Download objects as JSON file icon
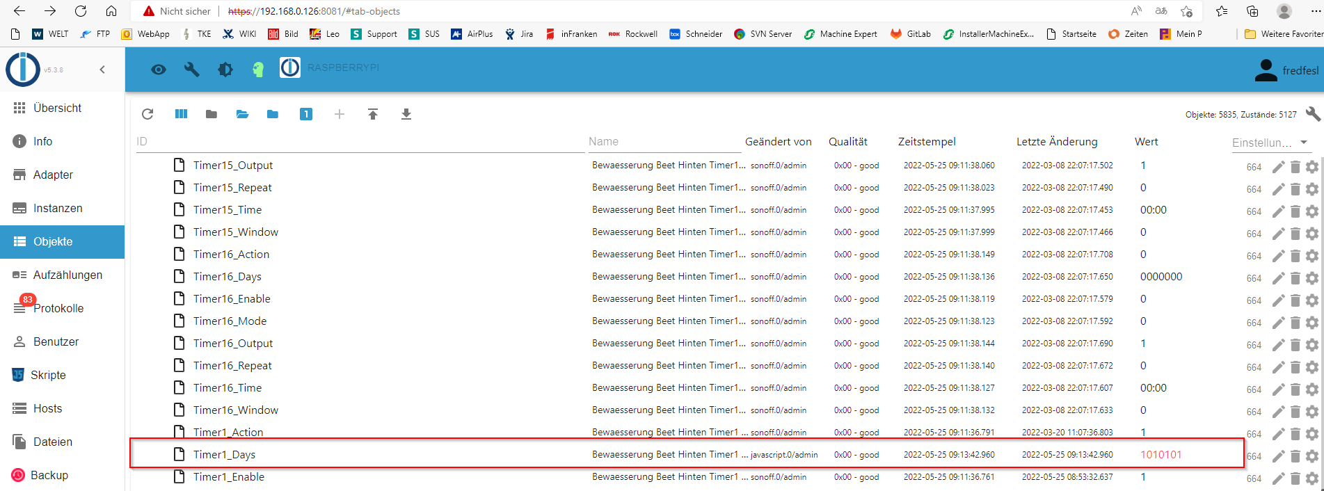 click(406, 114)
